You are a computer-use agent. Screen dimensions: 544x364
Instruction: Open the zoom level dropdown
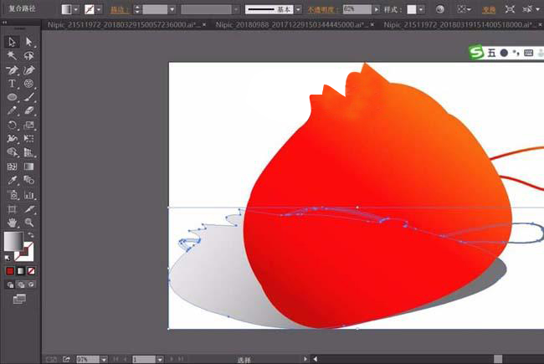[105, 359]
